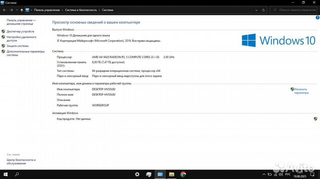Click the 8,00 ГБ memory value
320x179 pixels.
tap(108, 62)
